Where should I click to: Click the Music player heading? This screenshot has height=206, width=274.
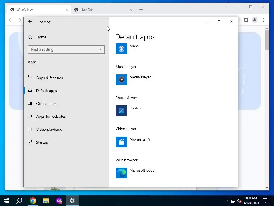coord(126,67)
